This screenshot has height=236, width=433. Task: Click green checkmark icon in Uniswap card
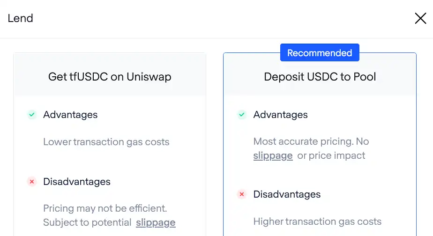point(32,115)
